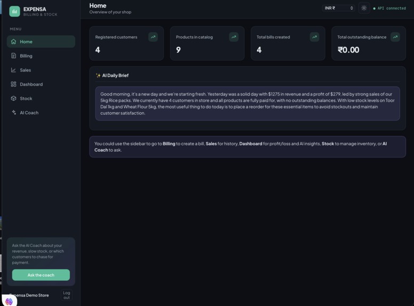
Task: Click the API connected status text
Action: (x=392, y=9)
